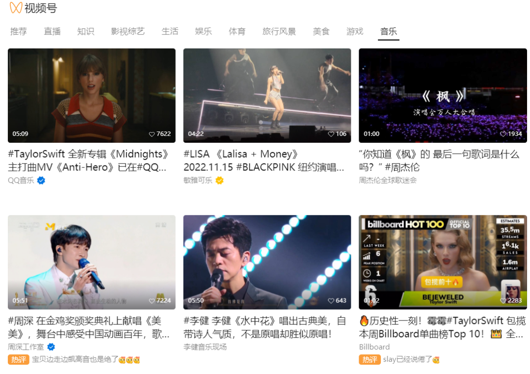Open the #TaylorSwift 全新专辑《Midnights》 title
Image resolution: width=530 pixels, height=374 pixels.
tap(88, 160)
